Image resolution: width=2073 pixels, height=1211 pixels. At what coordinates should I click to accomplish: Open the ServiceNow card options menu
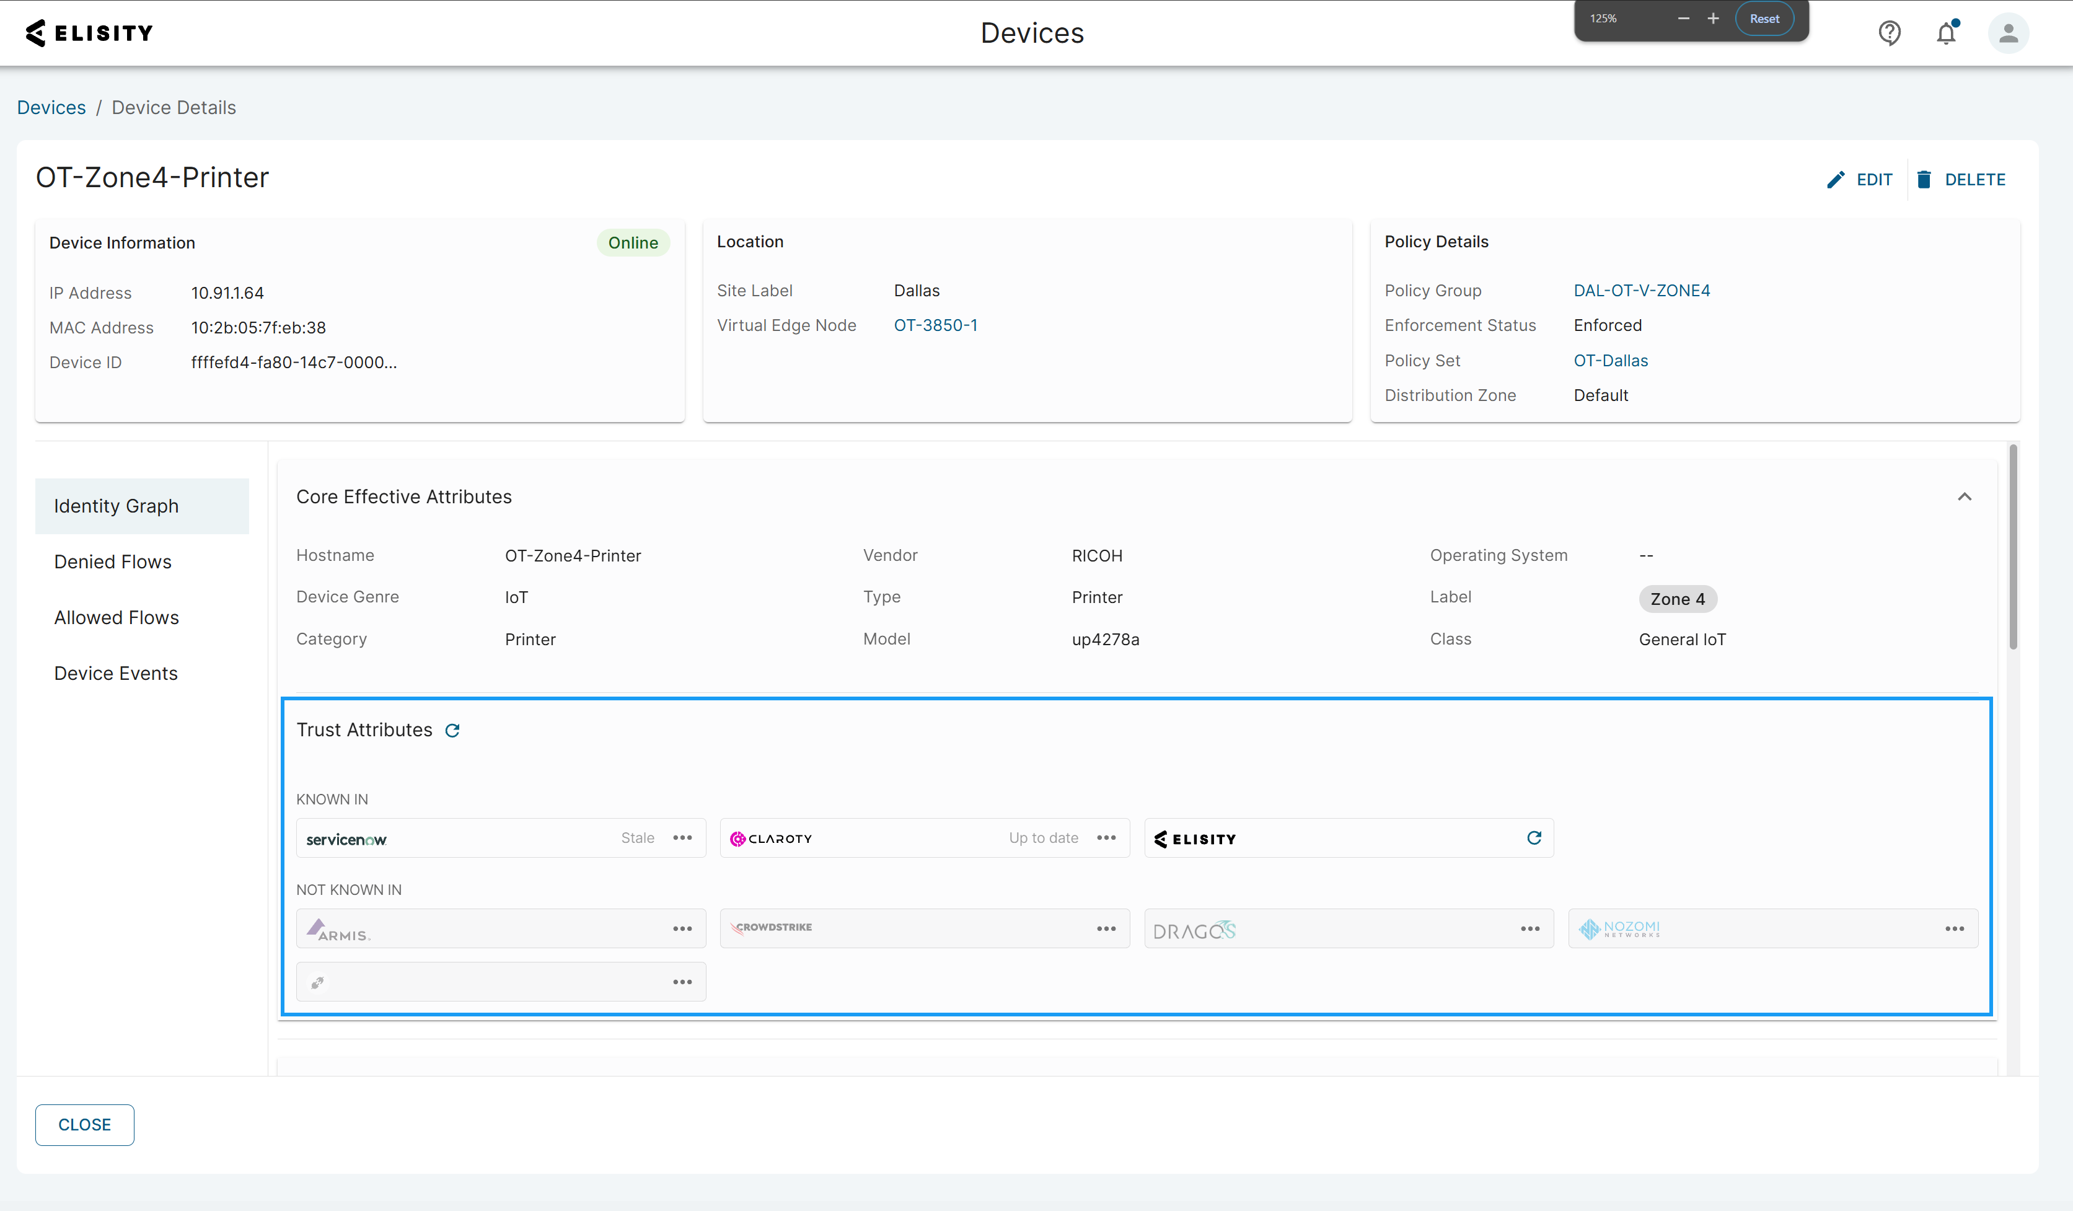pyautogui.click(x=682, y=837)
